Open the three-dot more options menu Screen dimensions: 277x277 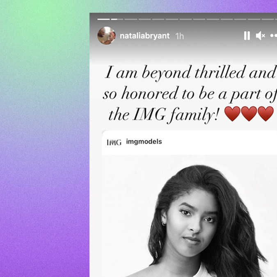(x=273, y=36)
